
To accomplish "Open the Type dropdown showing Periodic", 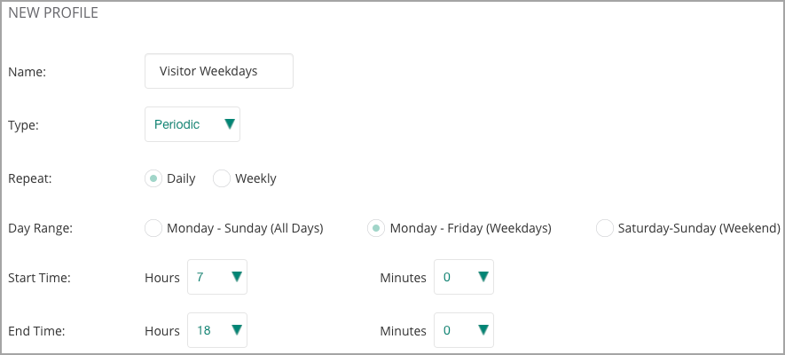I will 192,124.
